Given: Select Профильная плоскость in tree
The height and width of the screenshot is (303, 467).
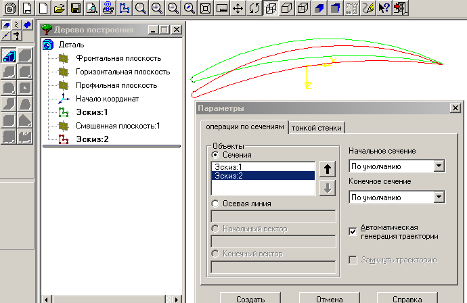Looking at the screenshot, I should click(116, 85).
